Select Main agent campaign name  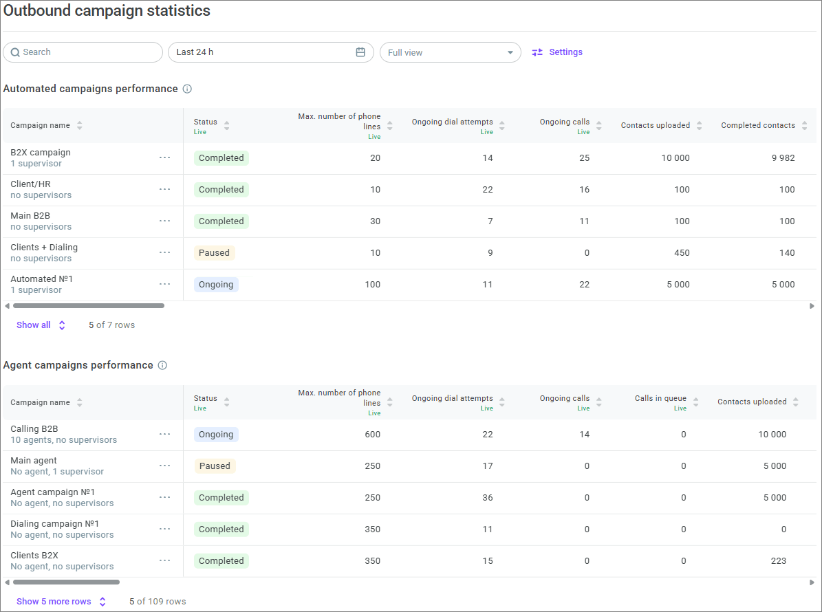pos(34,461)
